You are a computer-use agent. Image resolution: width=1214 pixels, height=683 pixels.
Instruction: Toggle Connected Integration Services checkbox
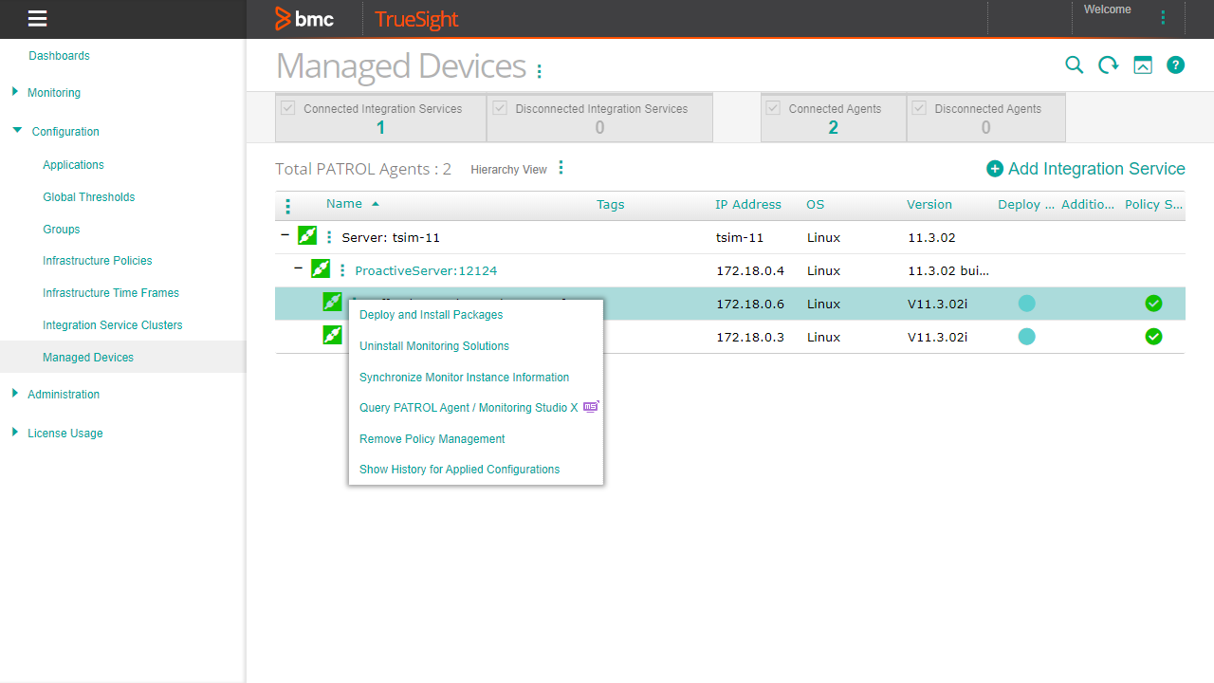coord(288,108)
